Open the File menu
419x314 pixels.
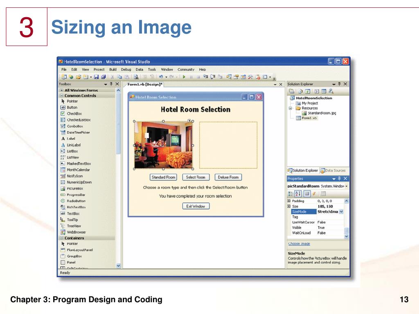(x=64, y=70)
